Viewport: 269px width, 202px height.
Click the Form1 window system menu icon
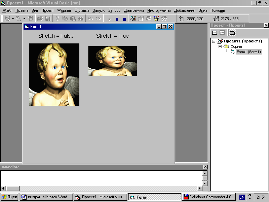pyautogui.click(x=27, y=27)
